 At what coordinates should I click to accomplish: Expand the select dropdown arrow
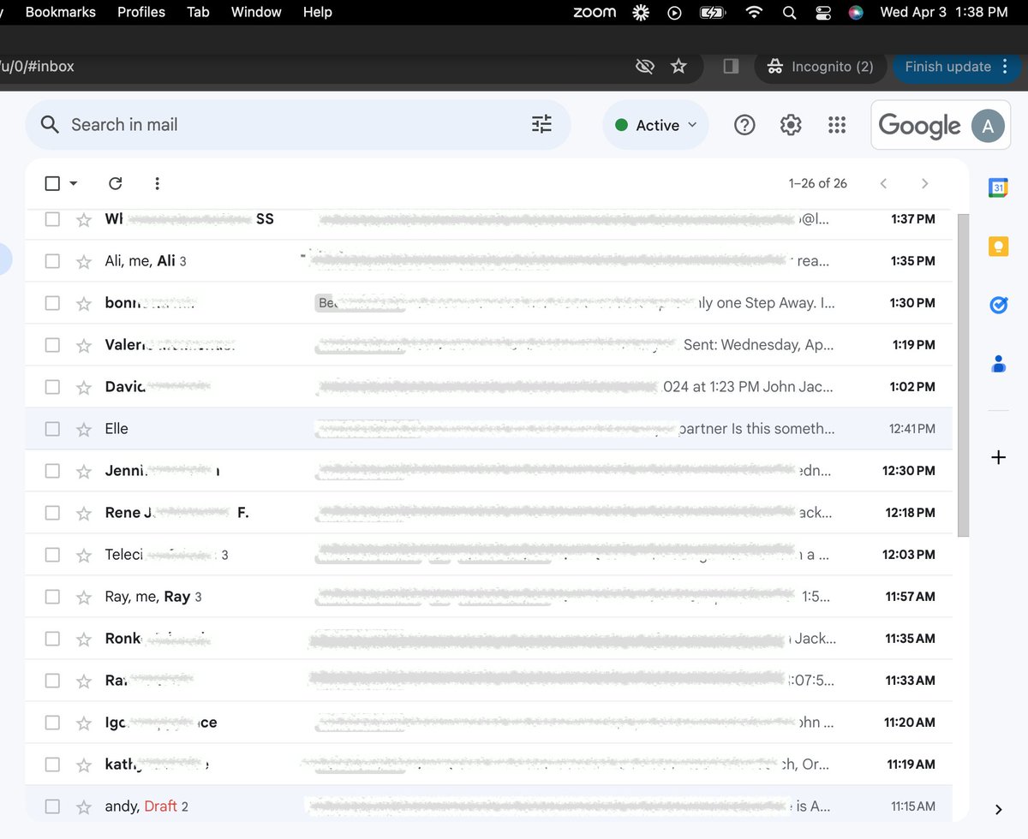(x=74, y=183)
